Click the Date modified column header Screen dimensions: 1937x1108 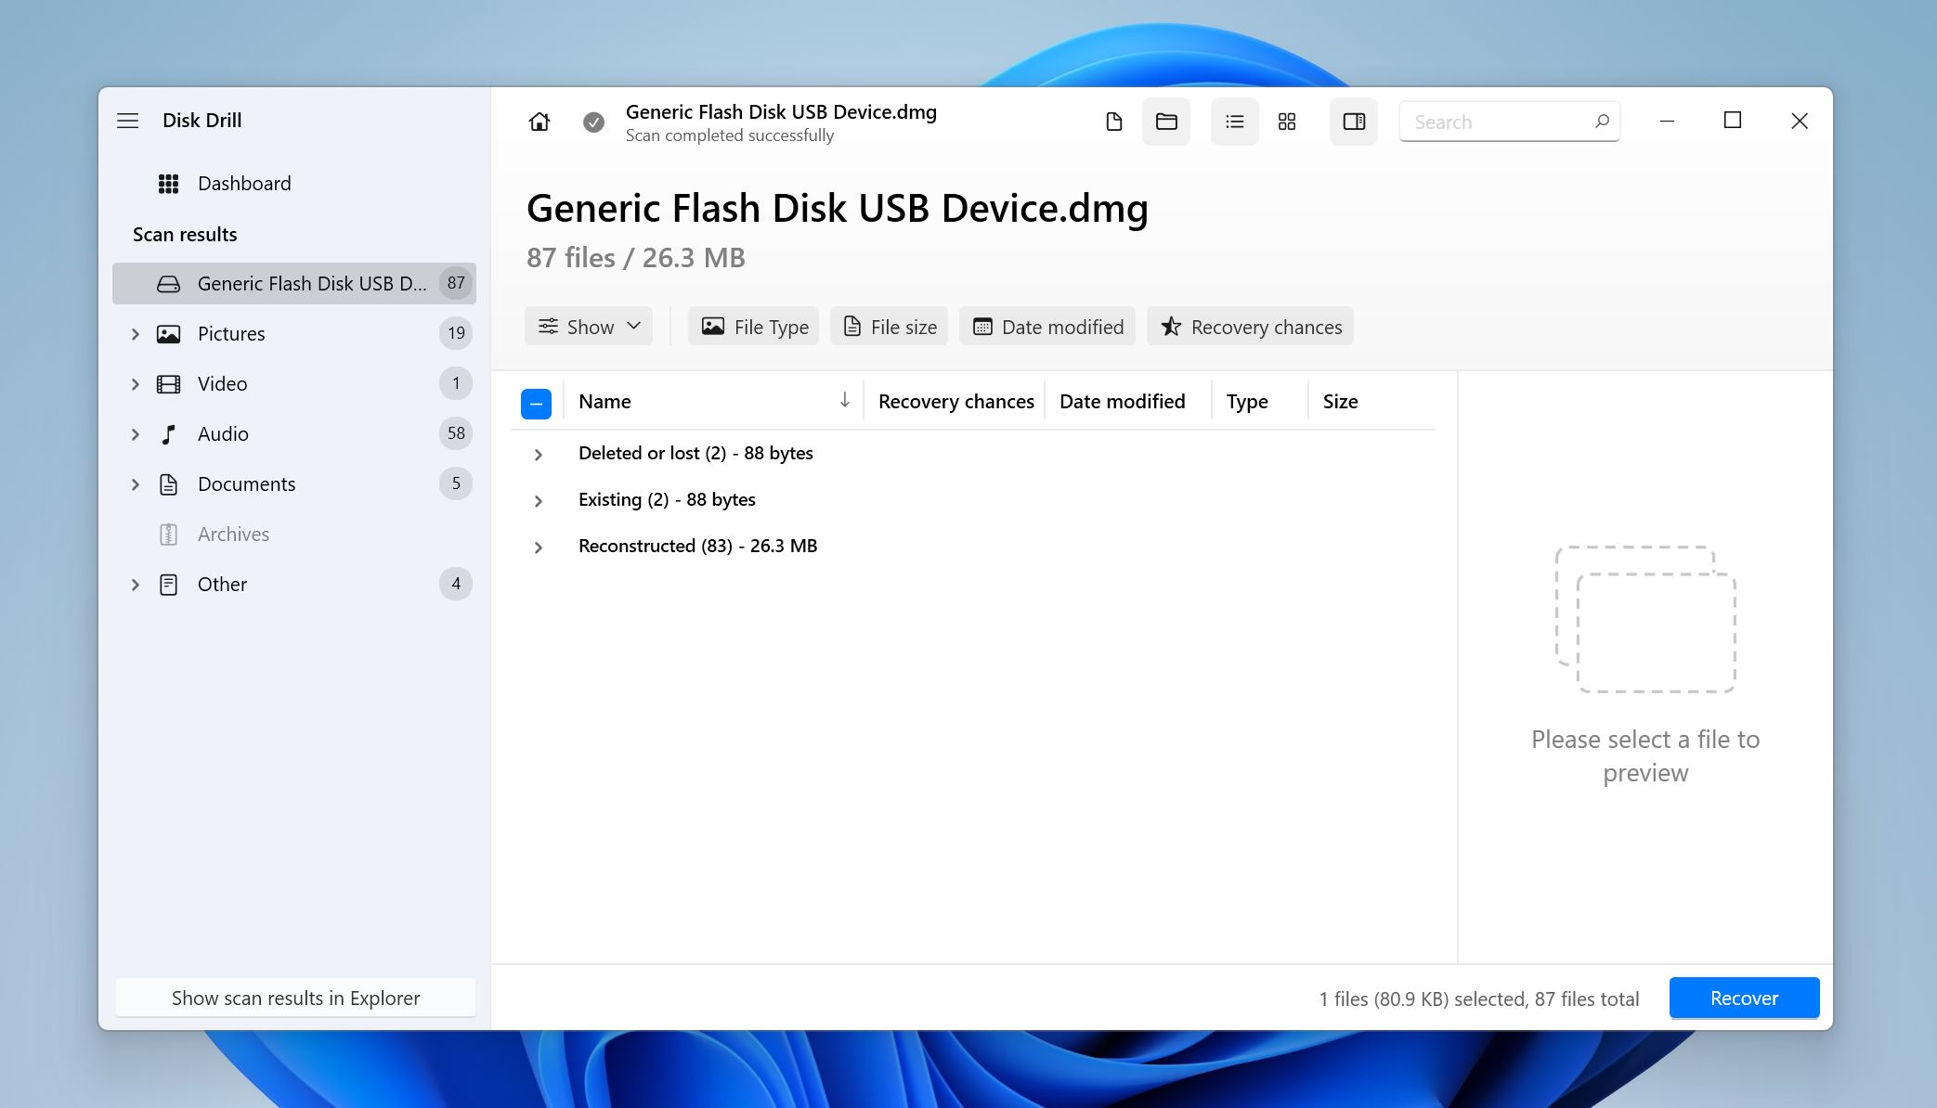[1122, 400]
